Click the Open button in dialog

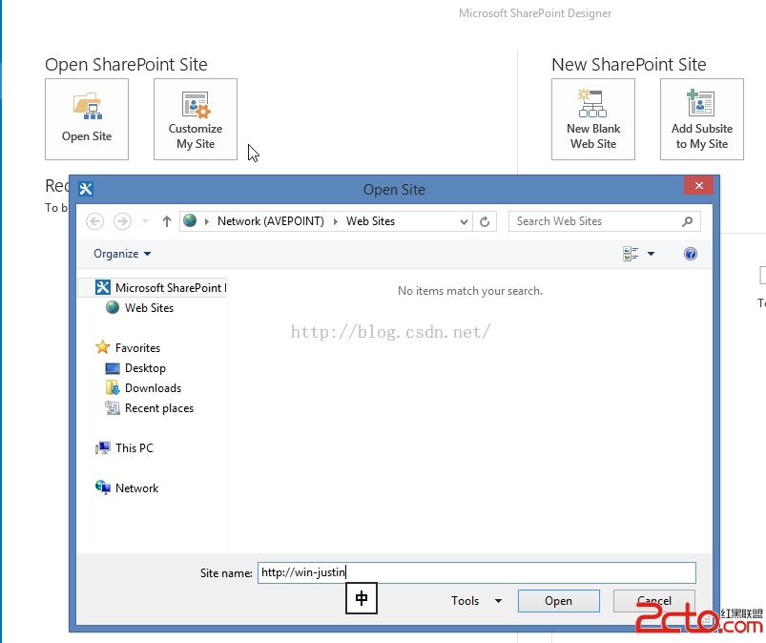point(558,600)
